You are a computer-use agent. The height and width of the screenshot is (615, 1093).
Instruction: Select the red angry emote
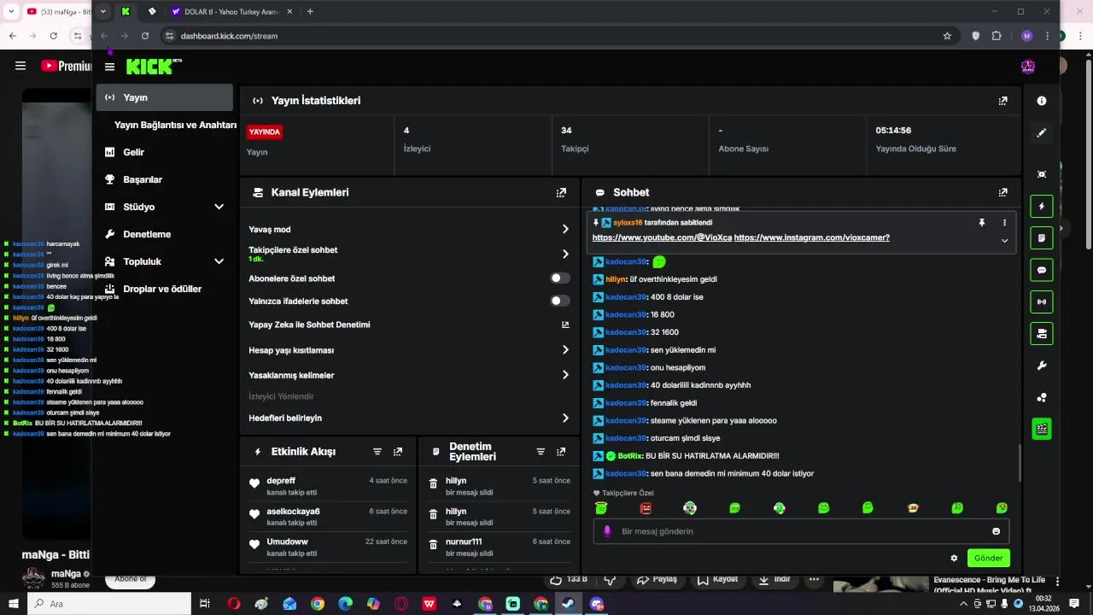(646, 508)
